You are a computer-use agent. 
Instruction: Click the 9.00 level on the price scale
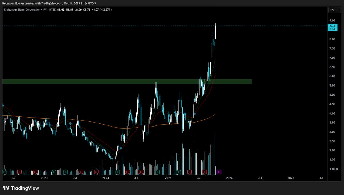pos(332,20)
